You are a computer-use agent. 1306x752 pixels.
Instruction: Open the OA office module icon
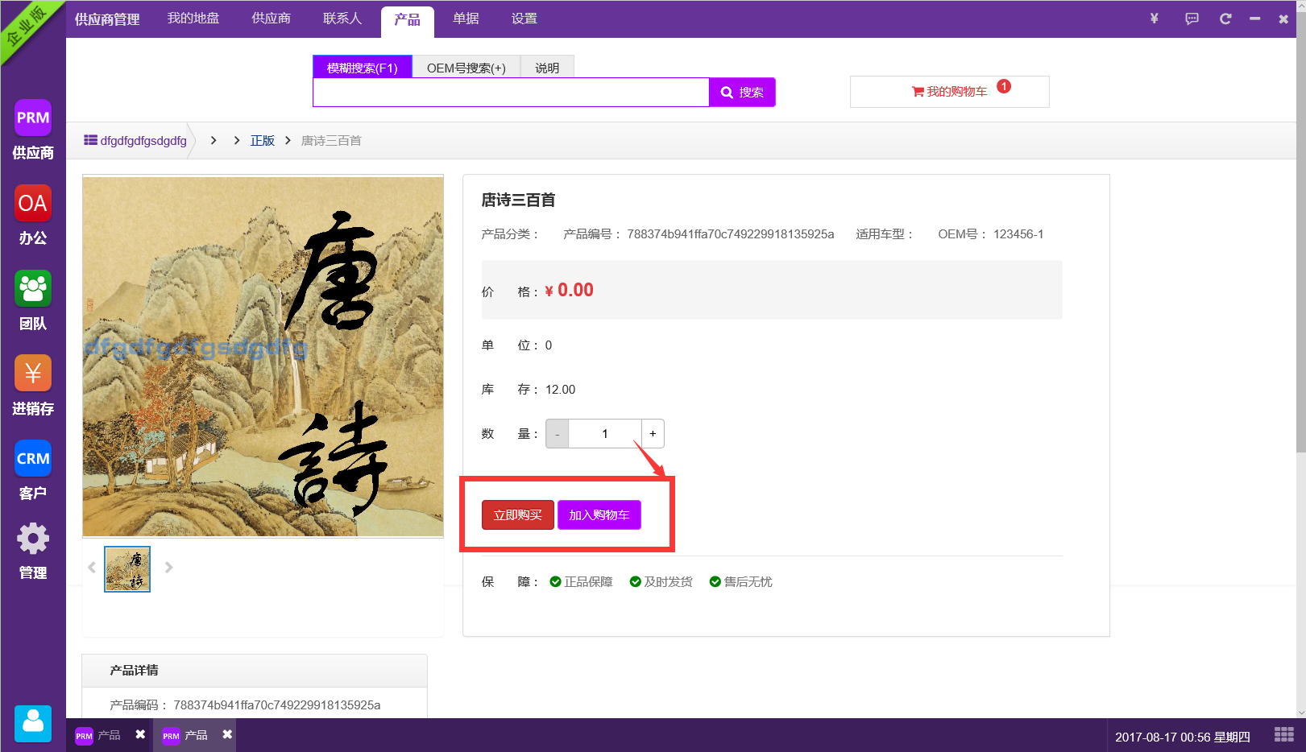33,203
